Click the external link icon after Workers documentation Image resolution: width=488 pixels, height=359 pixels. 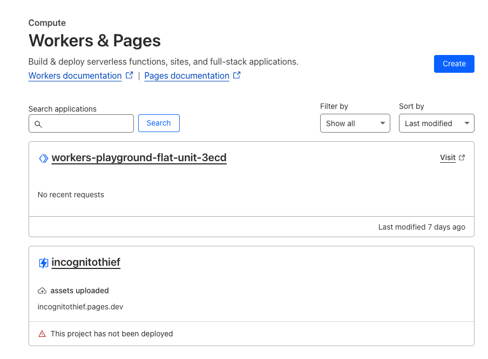click(x=130, y=75)
